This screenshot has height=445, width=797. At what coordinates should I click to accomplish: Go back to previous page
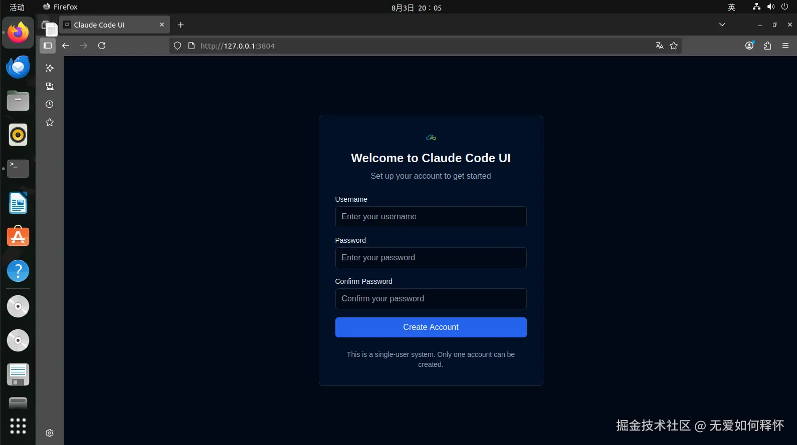(x=66, y=46)
